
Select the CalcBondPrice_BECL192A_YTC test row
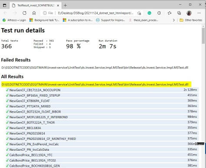click(102, 155)
